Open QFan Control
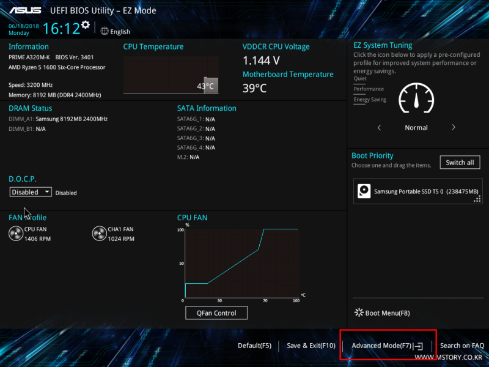This screenshot has width=489, height=367. 216,313
